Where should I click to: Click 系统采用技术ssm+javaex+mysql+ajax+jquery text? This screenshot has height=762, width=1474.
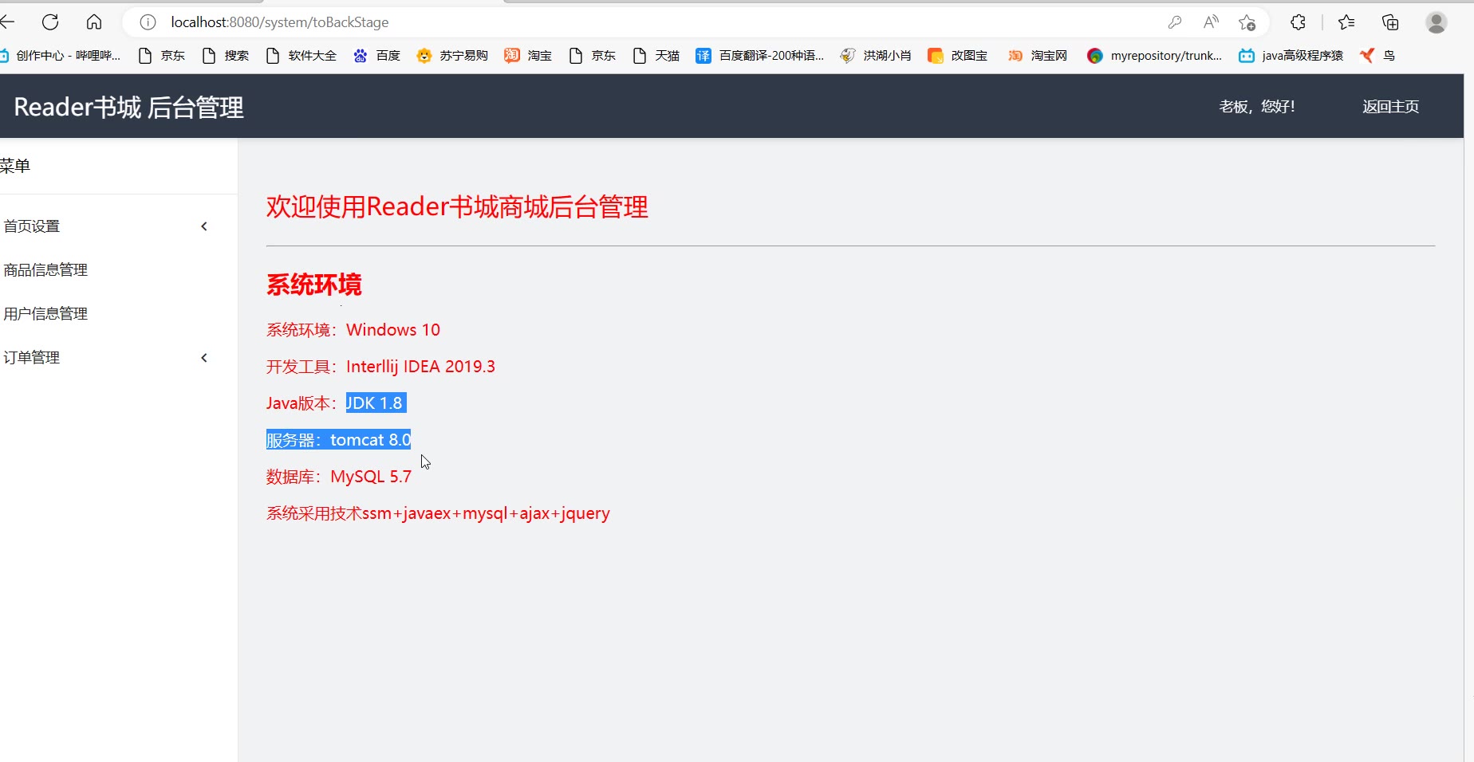(x=438, y=513)
